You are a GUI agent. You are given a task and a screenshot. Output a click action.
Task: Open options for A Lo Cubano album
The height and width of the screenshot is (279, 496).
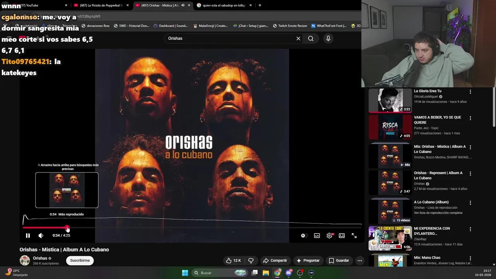(470, 203)
